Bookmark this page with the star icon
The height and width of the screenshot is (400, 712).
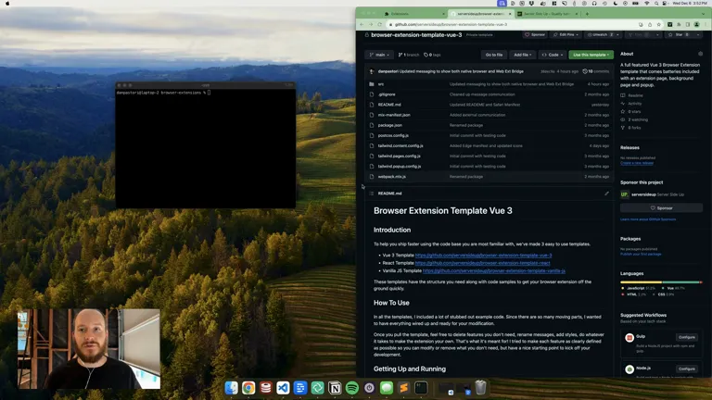[x=659, y=24]
